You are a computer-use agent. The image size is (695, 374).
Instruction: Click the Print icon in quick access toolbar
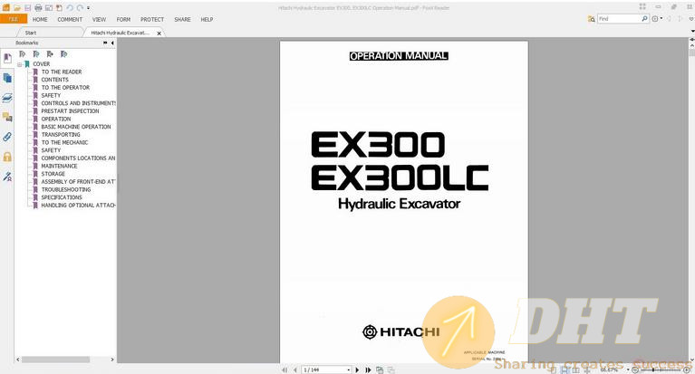38,8
